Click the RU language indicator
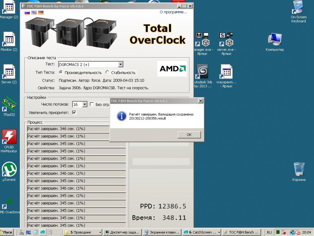 (x=269, y=232)
